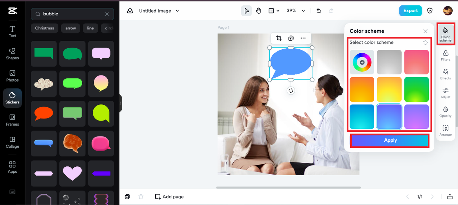Click the shield security icon
Screen dimensions: 458x205
(430, 11)
